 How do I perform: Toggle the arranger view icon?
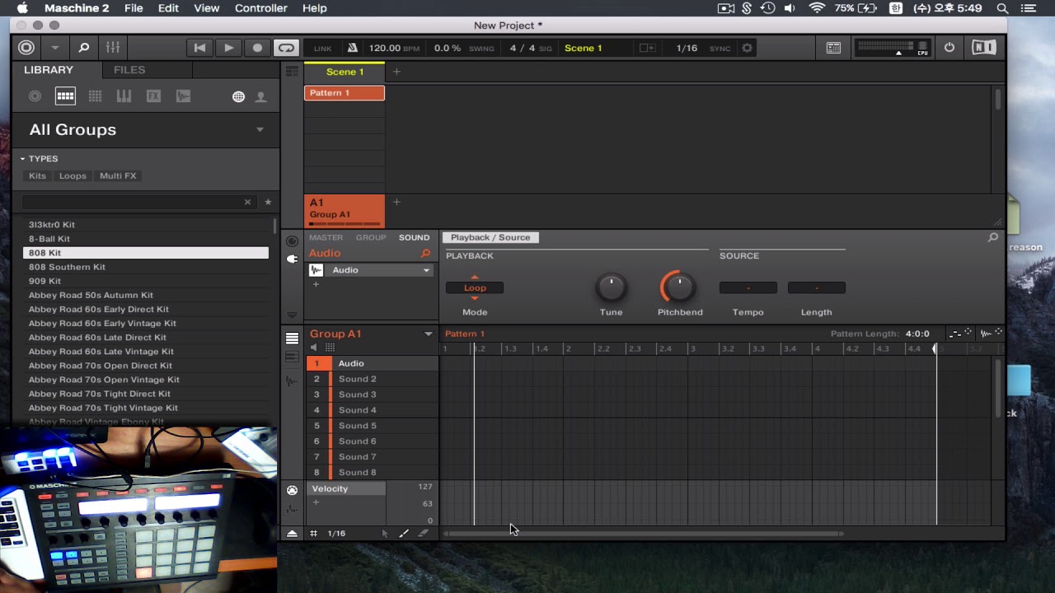pos(292,72)
